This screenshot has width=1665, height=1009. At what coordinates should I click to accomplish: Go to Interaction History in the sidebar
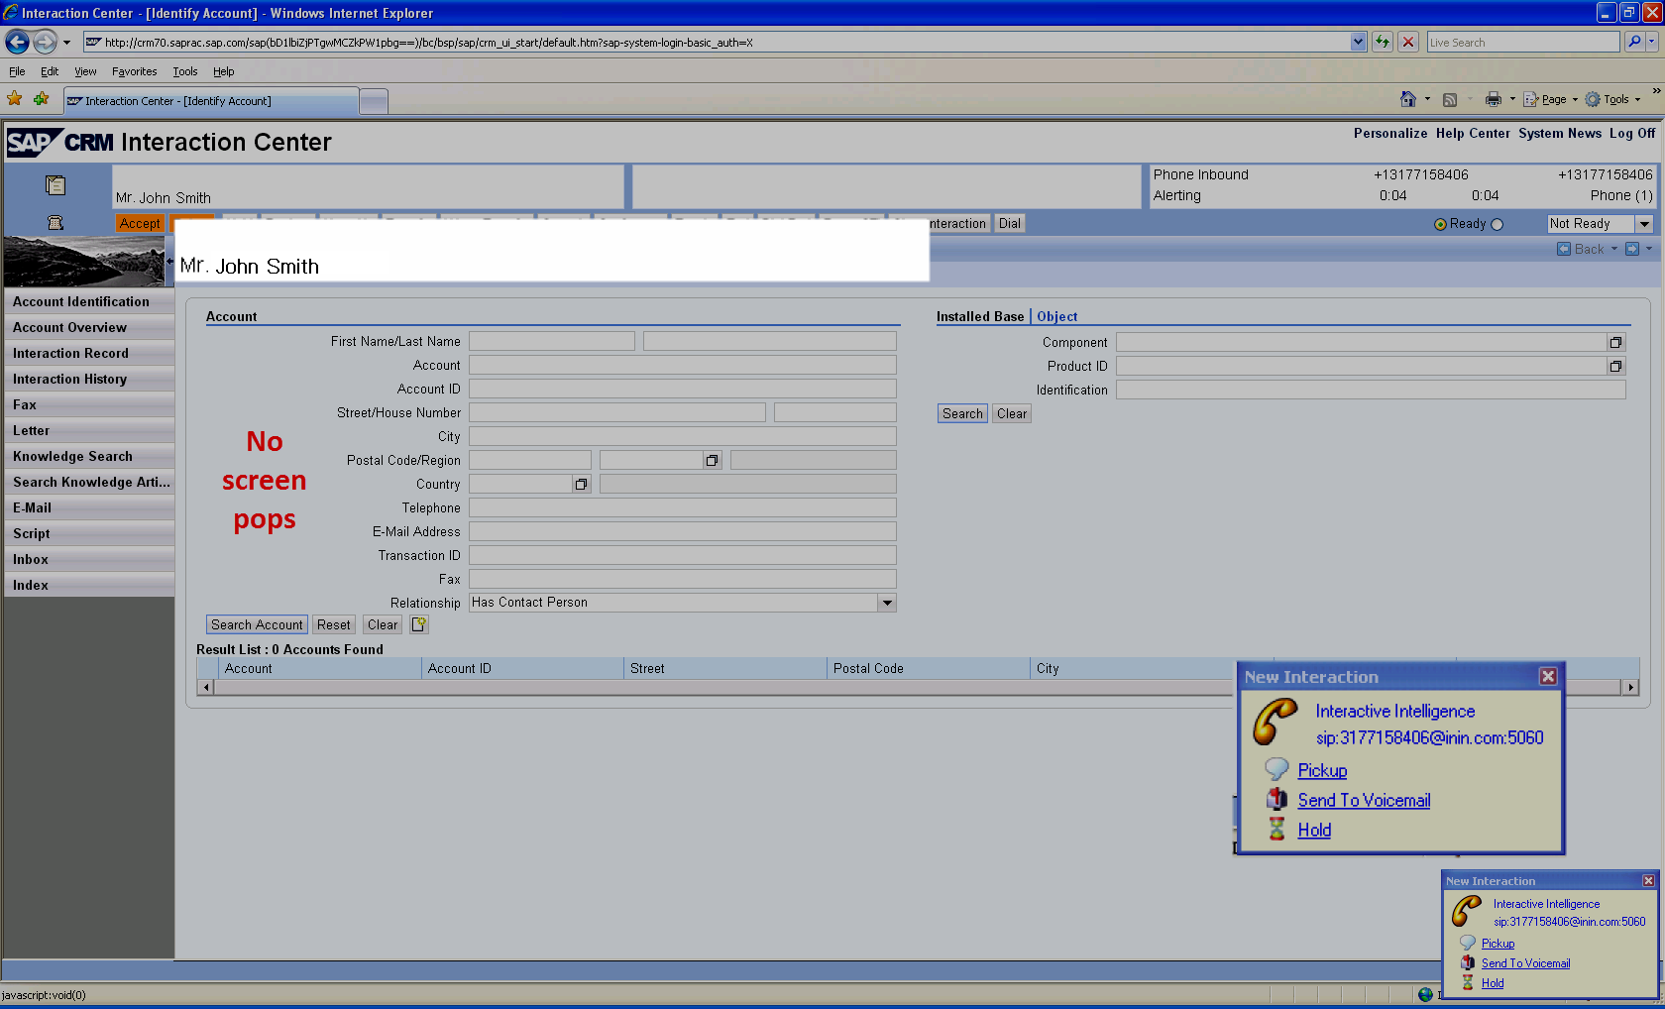tap(69, 379)
